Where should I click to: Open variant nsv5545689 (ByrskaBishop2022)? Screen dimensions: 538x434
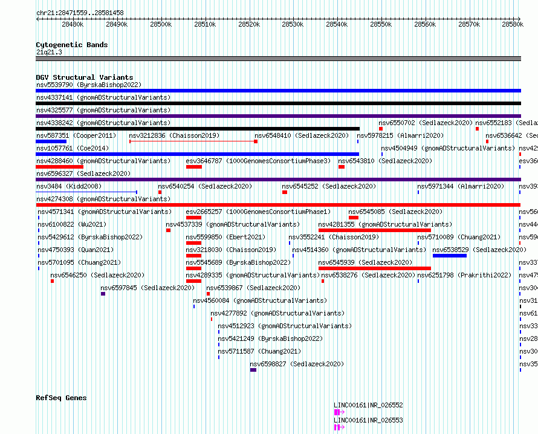click(238, 262)
